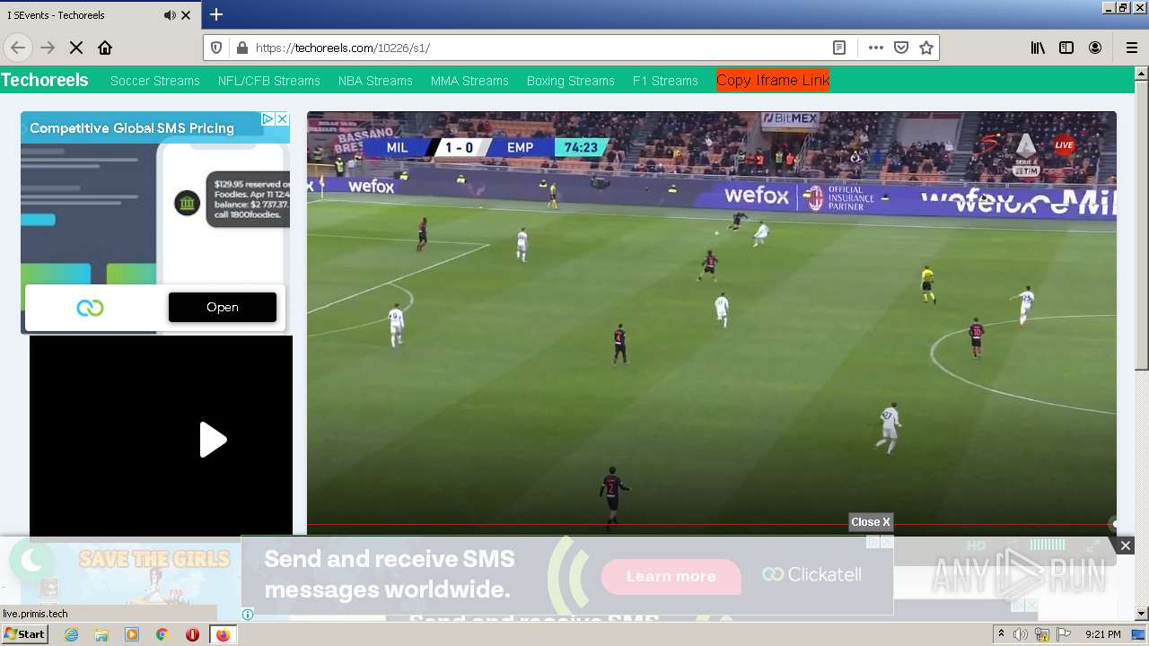
Task: Open the volume tray icon
Action: click(1021, 634)
